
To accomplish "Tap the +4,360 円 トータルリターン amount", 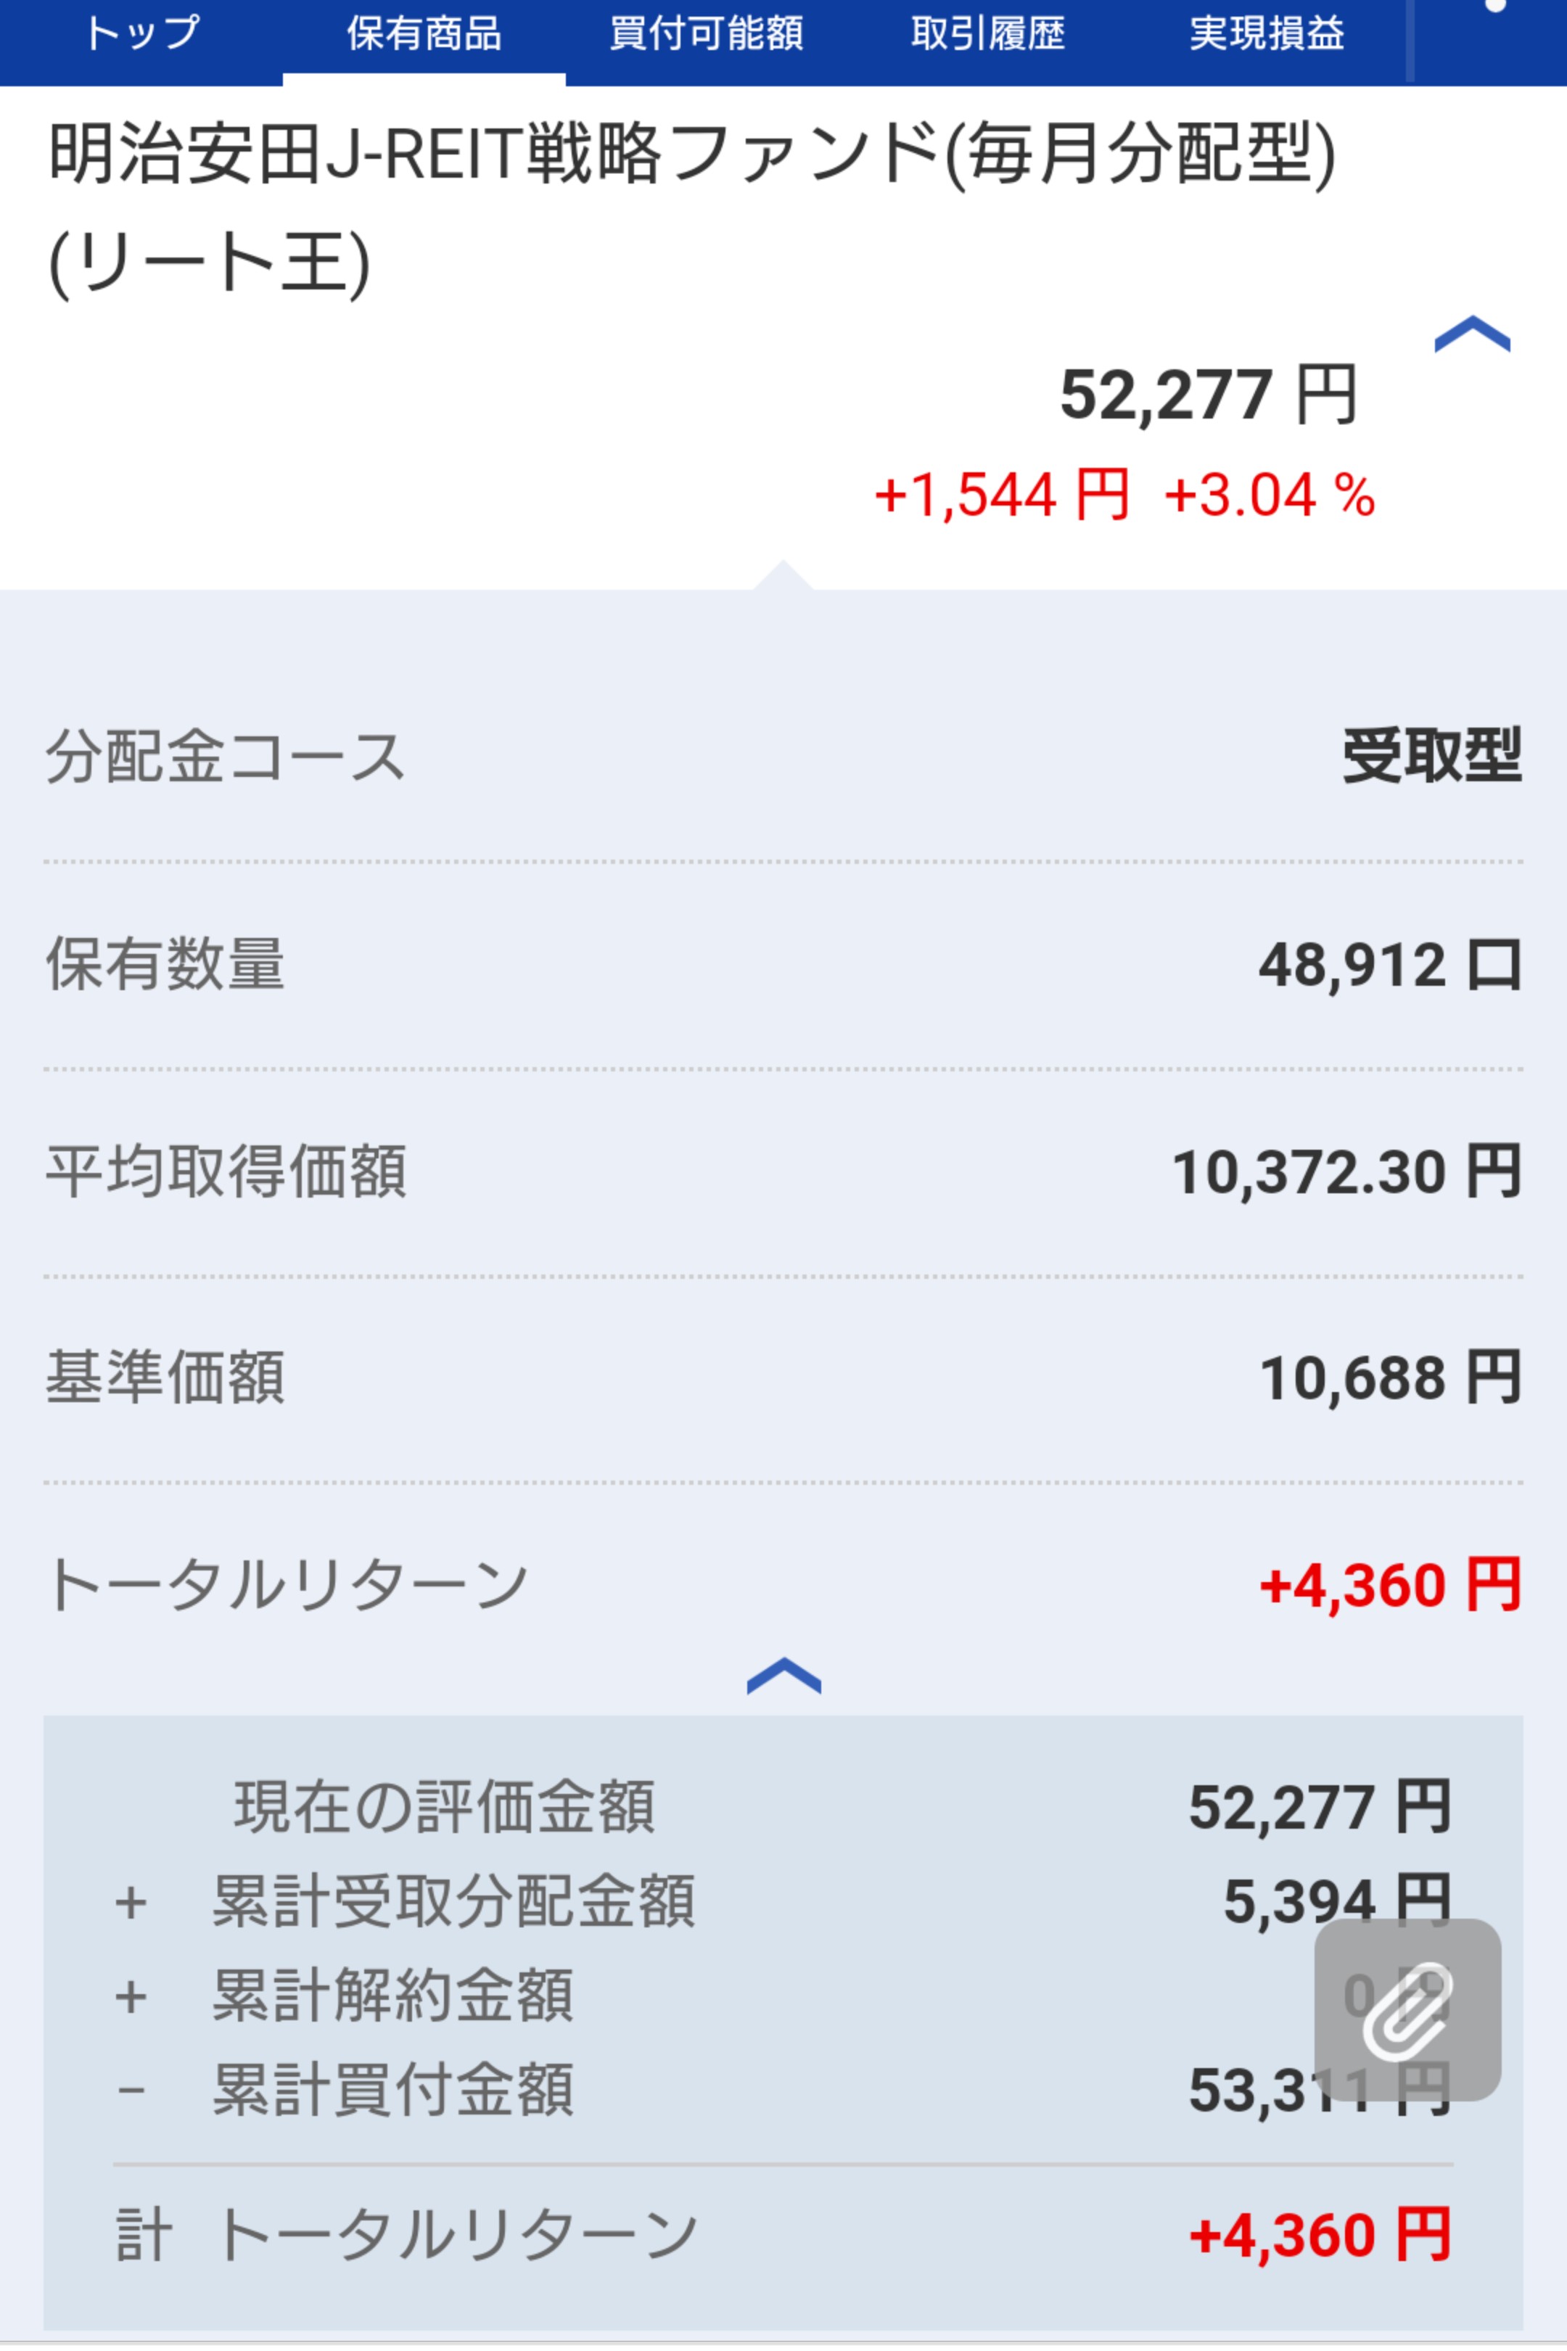I will [x=1389, y=1586].
